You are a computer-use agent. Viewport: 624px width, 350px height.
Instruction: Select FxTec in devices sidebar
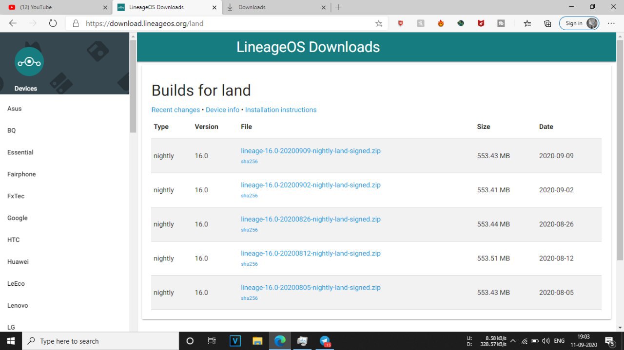[16, 196]
